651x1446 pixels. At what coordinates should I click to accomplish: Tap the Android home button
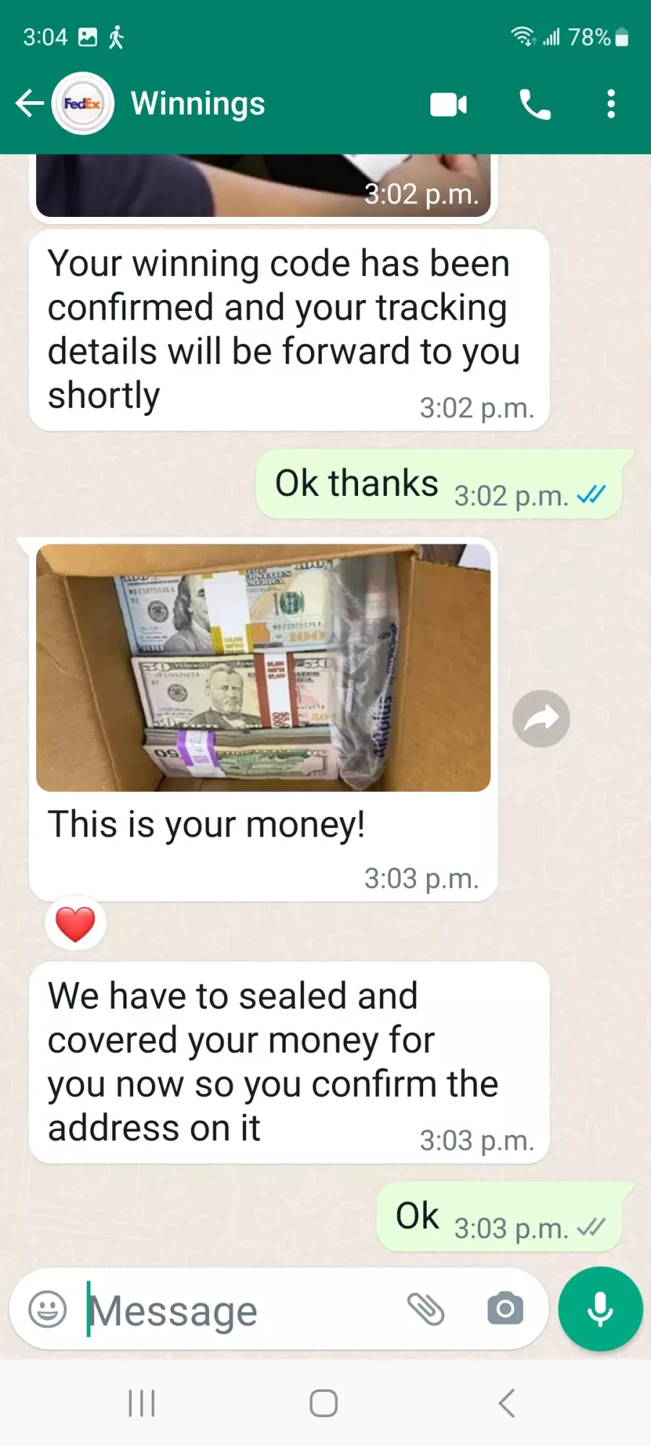coord(323,1403)
